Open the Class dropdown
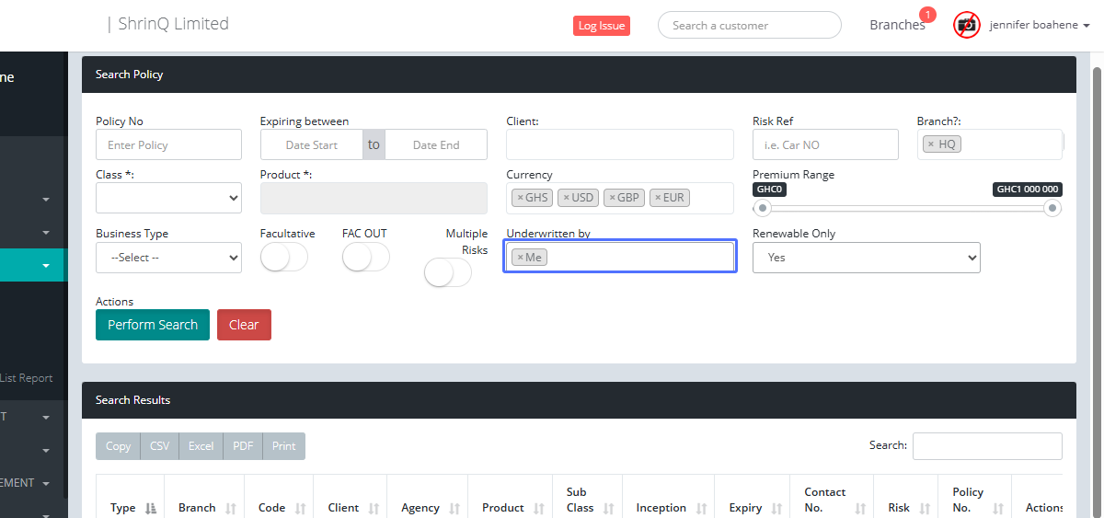This screenshot has width=1104, height=518. [168, 198]
